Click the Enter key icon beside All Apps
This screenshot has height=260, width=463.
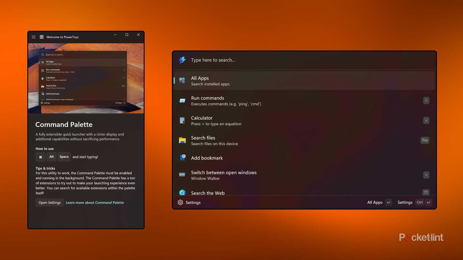pos(389,202)
